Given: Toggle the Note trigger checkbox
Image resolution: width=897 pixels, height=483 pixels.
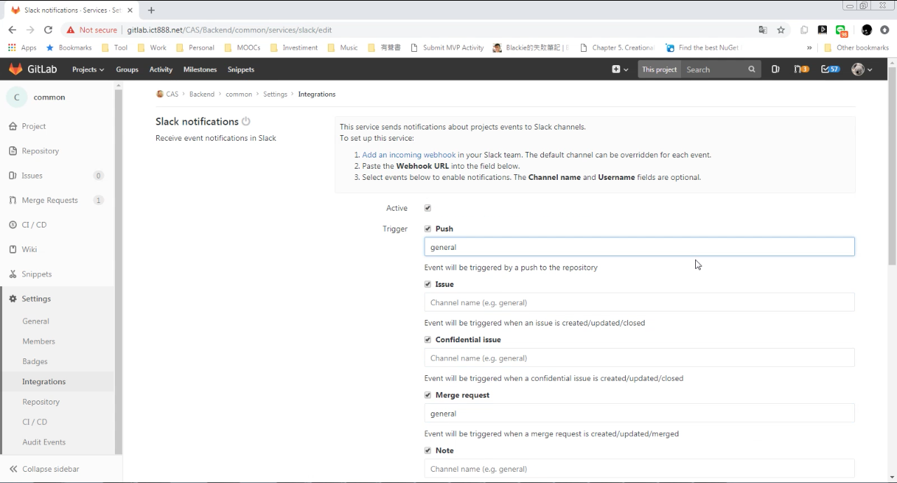Looking at the screenshot, I should coord(427,450).
